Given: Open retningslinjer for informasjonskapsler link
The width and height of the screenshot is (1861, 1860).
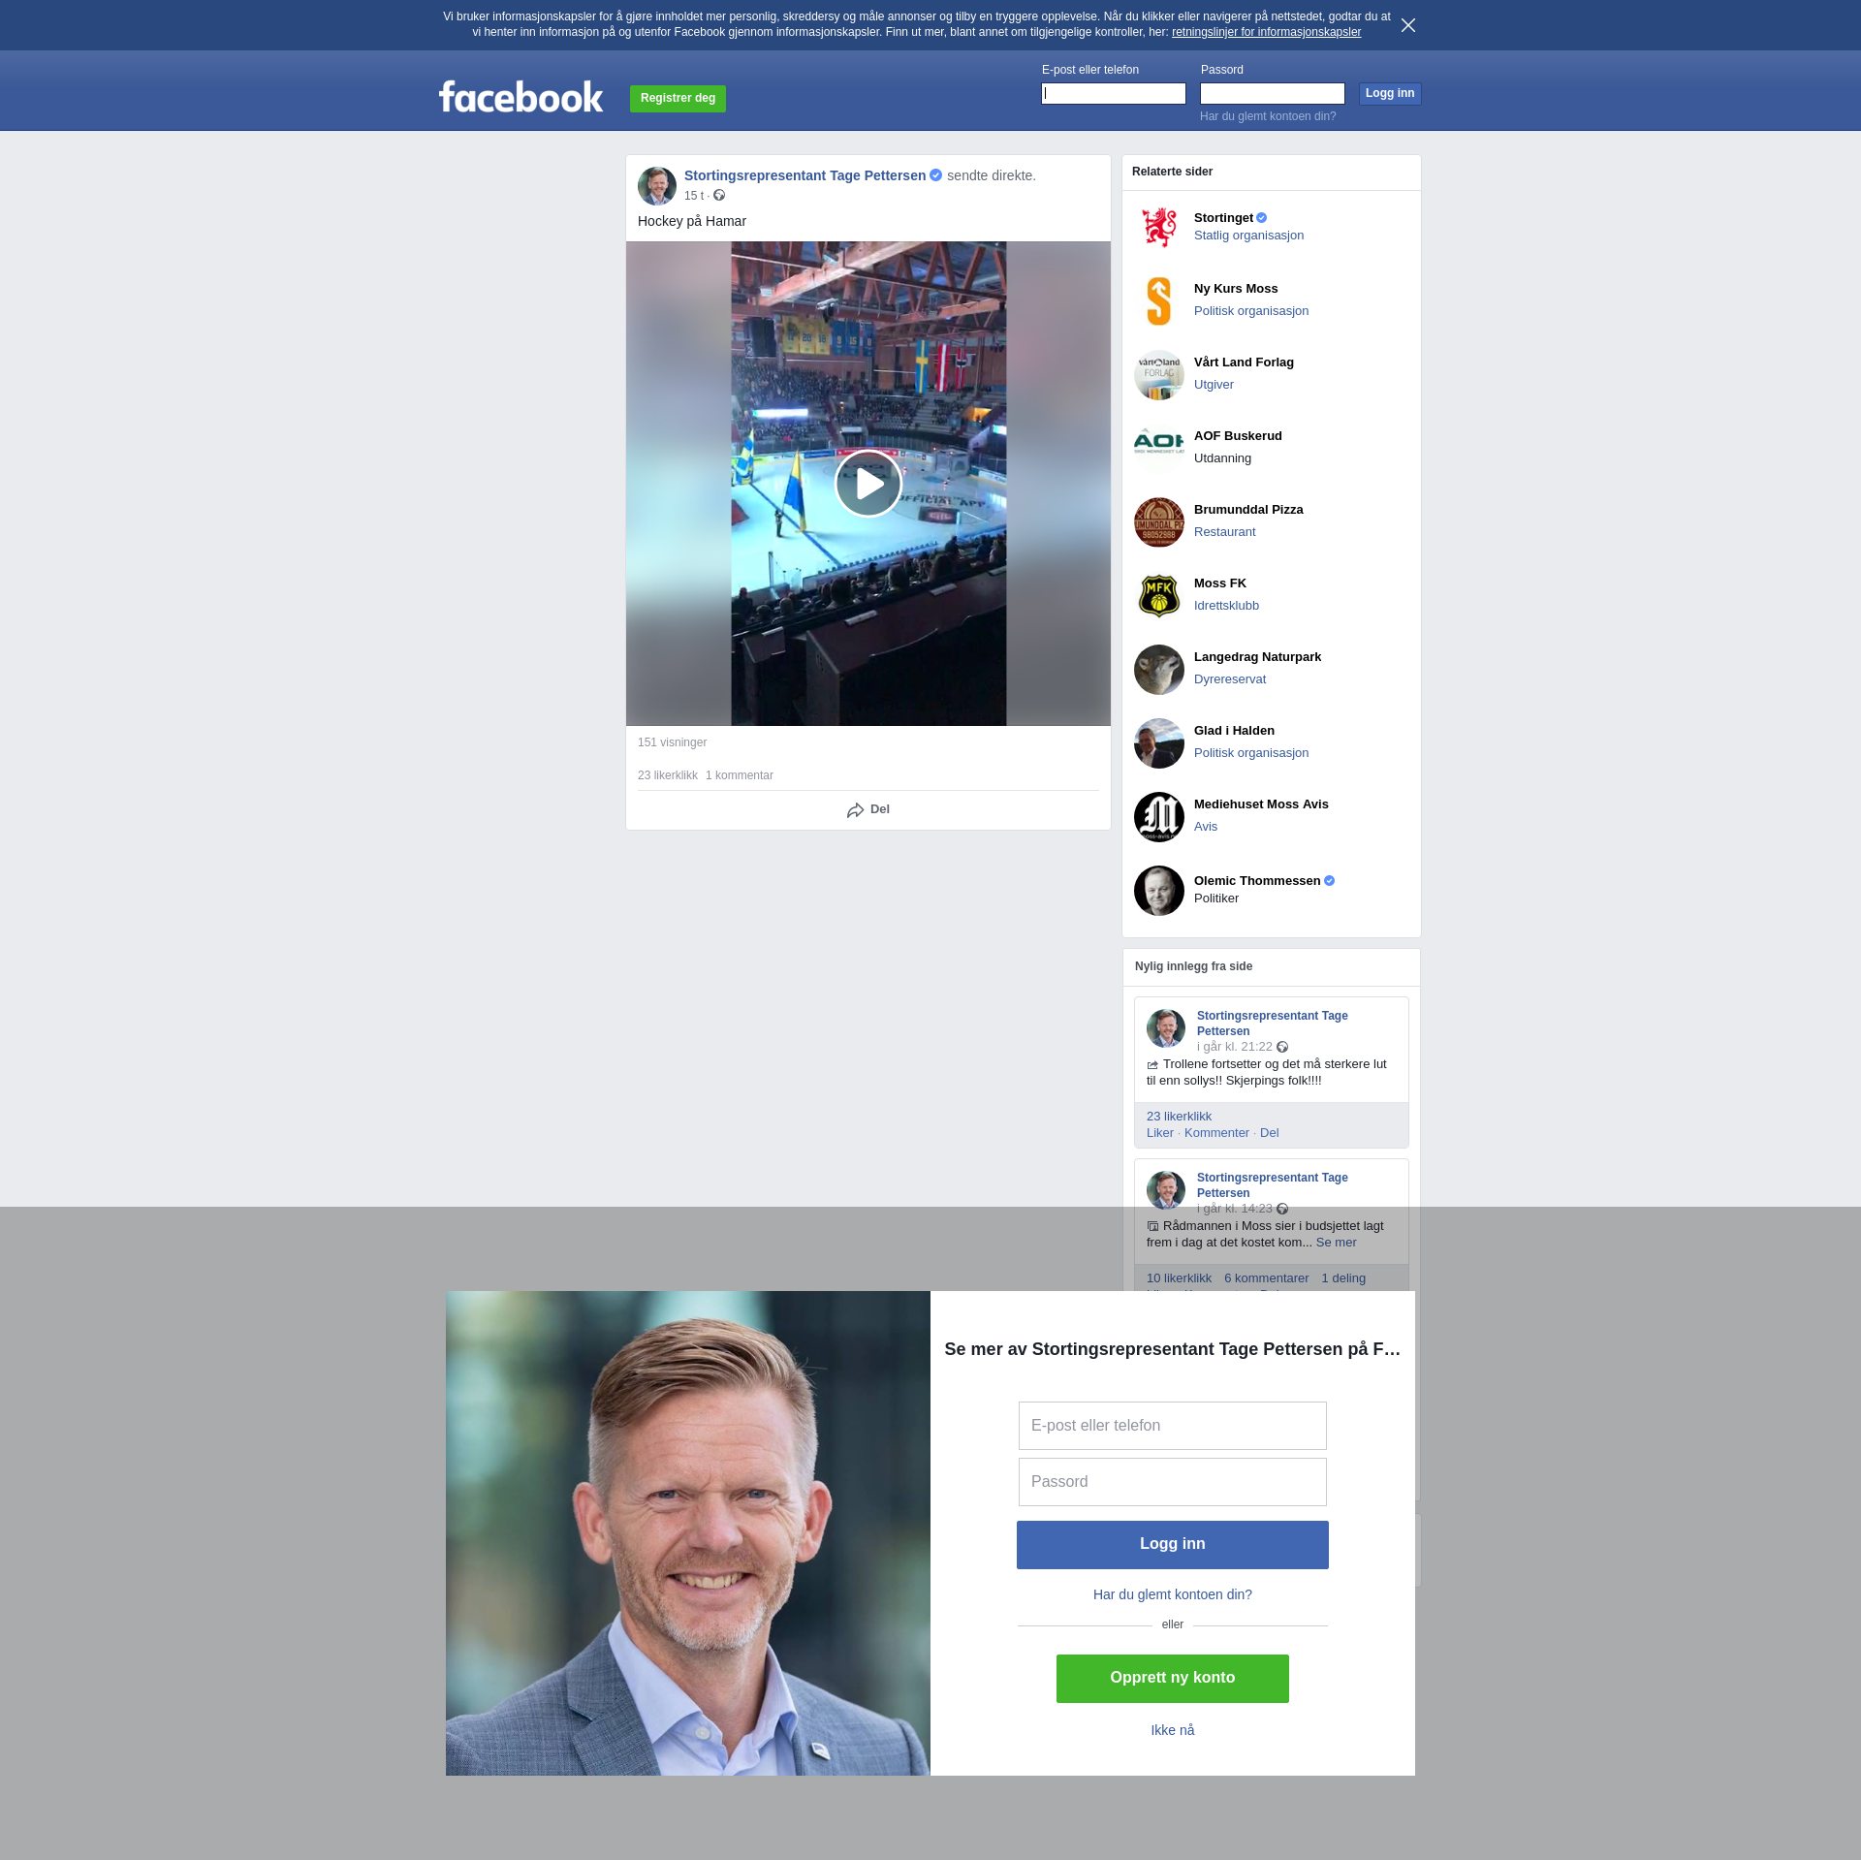Looking at the screenshot, I should click(x=1266, y=32).
